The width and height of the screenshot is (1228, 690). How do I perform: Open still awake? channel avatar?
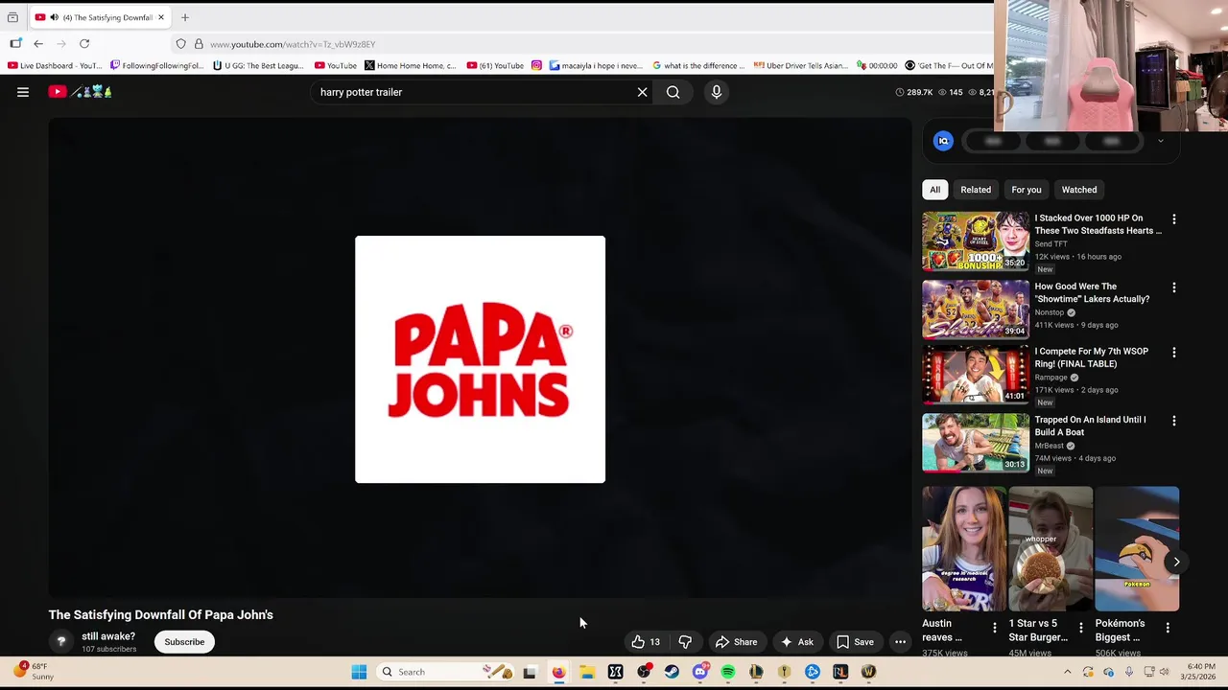point(61,642)
